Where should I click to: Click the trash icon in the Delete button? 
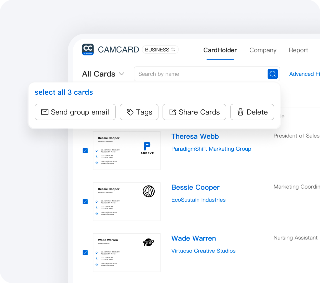point(240,112)
